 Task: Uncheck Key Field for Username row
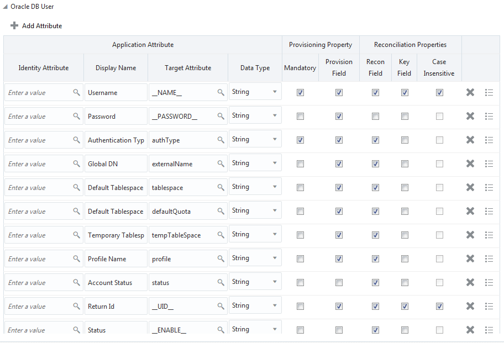click(405, 92)
